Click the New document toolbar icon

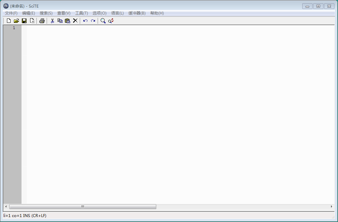pos(9,21)
